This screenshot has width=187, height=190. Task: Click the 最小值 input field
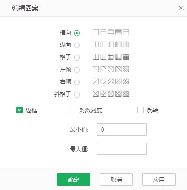pos(122,129)
